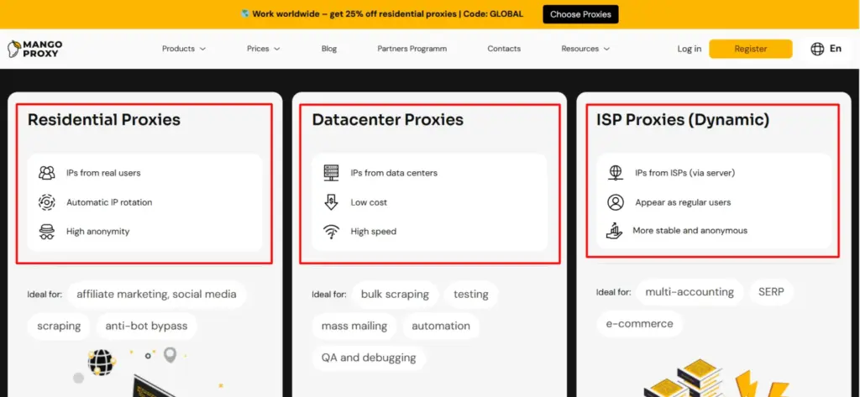This screenshot has width=860, height=397.
Task: Click the IPs from ISPs globe icon
Action: click(x=616, y=173)
